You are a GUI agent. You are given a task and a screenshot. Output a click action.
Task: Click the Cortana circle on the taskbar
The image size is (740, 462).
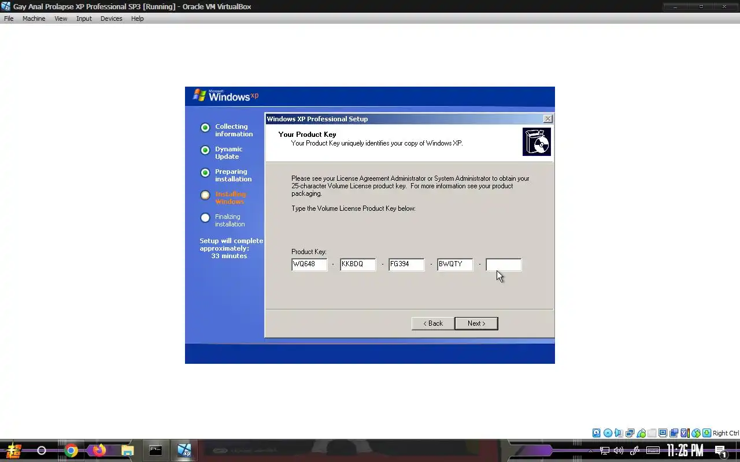(x=42, y=450)
